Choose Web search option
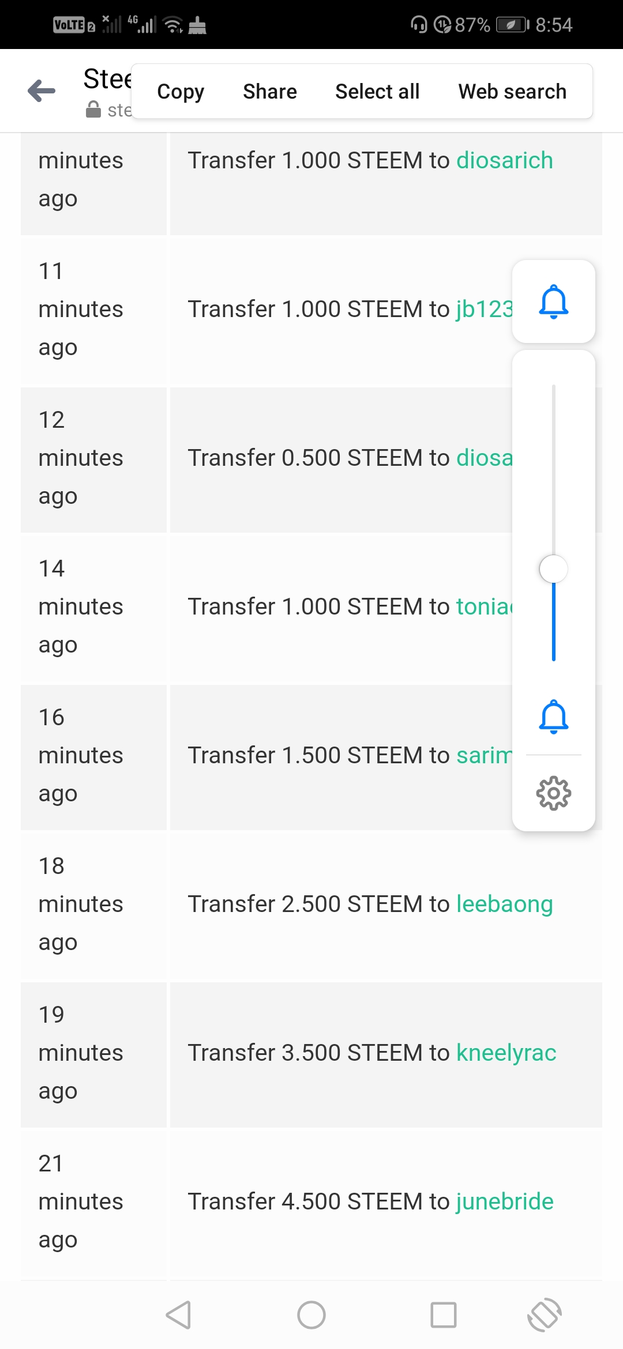 tap(512, 92)
